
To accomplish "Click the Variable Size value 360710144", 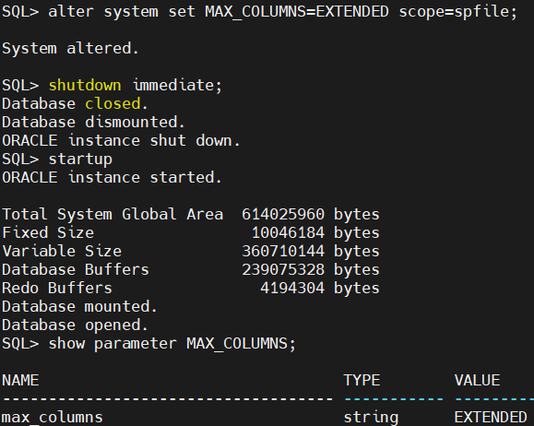I will point(283,251).
